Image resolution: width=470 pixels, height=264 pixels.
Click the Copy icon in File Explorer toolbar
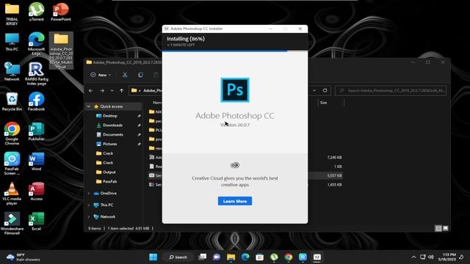click(x=140, y=75)
